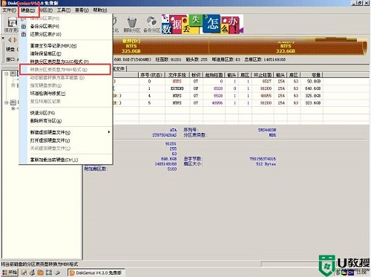The height and width of the screenshot is (277, 371).
Task: Select the 323.6GB NTFS partition bar
Action: (x=287, y=46)
